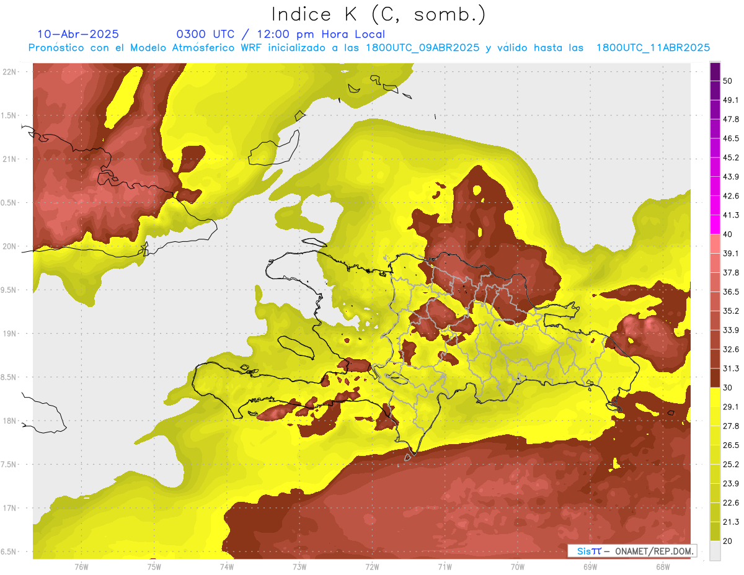Pick the bright magenta swatch between 40 and 41.3
Image resolution: width=744 pixels, height=575 pixels.
point(715,225)
